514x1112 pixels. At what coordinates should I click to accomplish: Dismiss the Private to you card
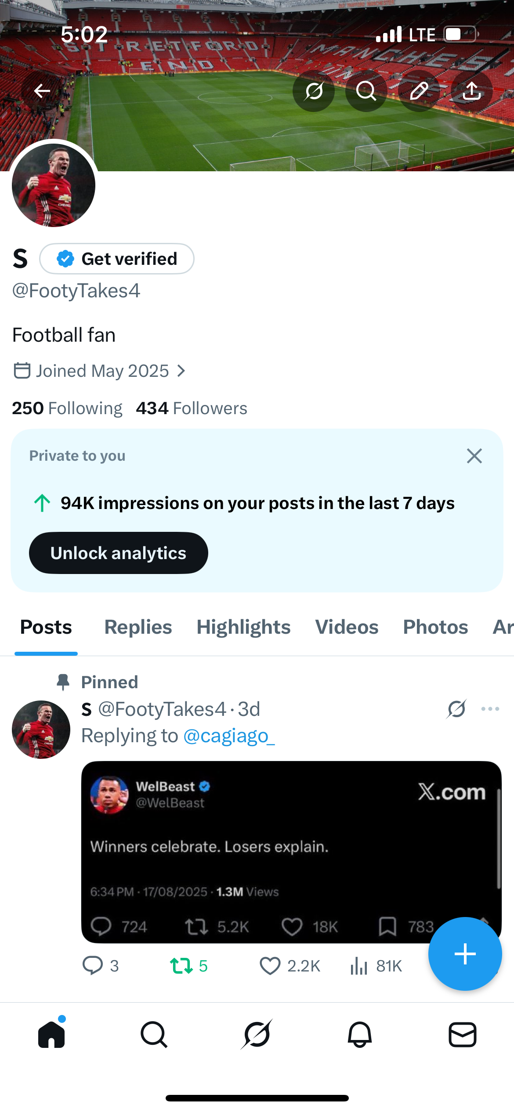coord(474,456)
